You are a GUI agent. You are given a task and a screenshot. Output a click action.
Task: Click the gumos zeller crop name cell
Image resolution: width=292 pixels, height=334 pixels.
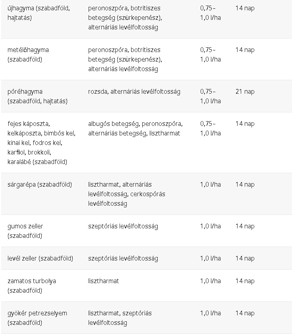click(25, 231)
